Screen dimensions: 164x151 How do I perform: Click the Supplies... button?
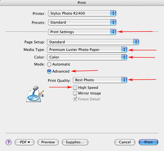click(75, 142)
